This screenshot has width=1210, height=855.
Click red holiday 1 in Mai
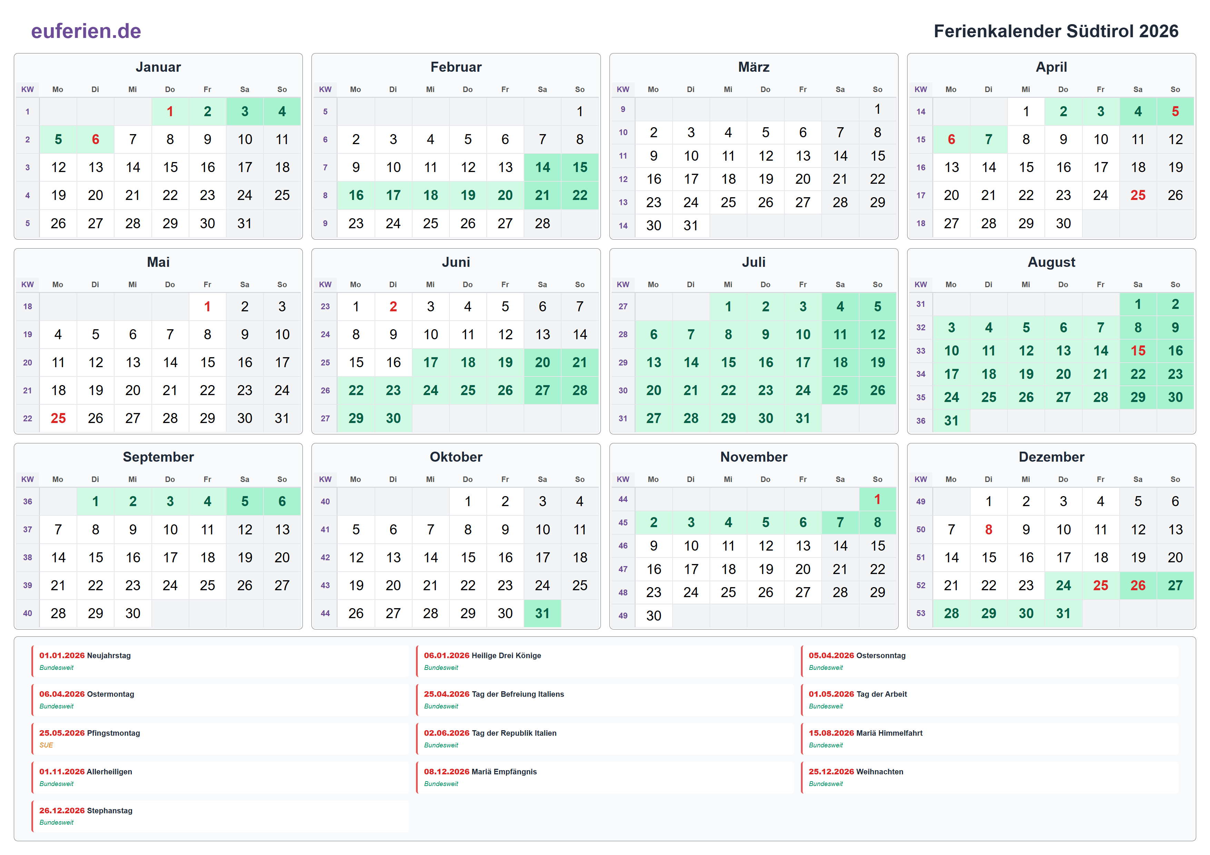click(x=207, y=306)
